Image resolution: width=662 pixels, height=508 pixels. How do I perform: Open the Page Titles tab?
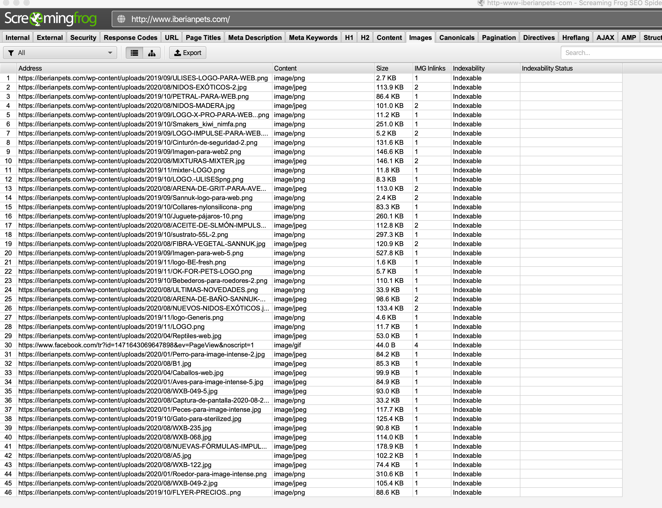(203, 38)
